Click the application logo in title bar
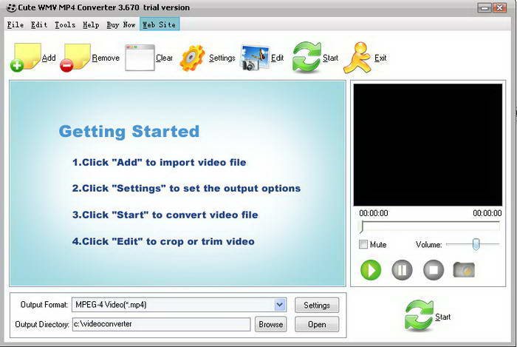This screenshot has width=517, height=347. click(x=11, y=7)
